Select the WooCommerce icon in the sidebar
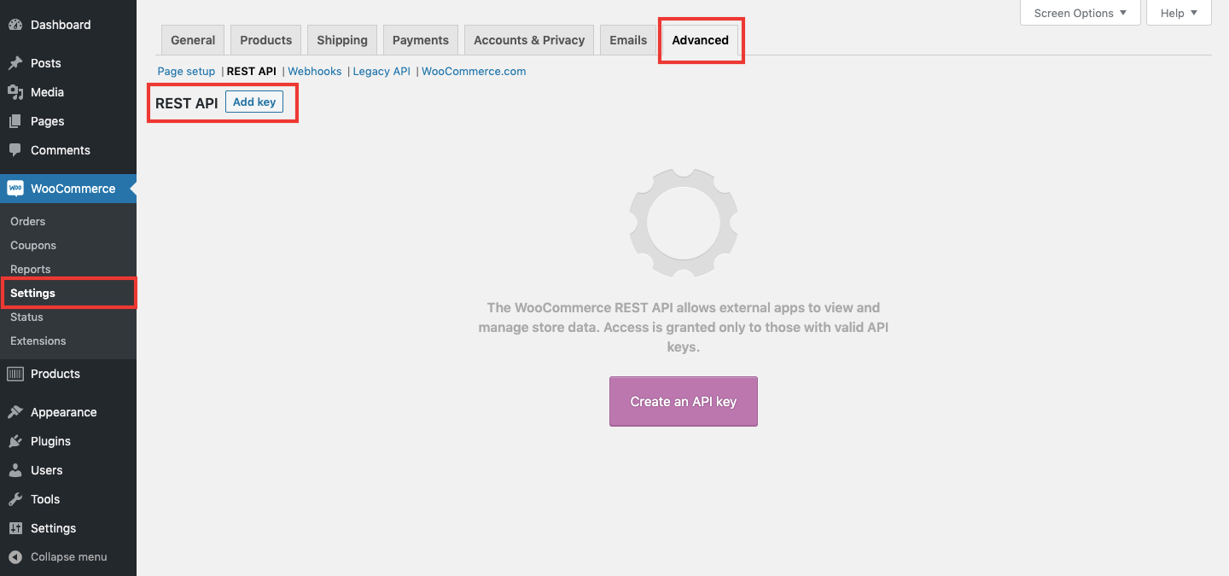This screenshot has width=1229, height=576. (x=15, y=189)
